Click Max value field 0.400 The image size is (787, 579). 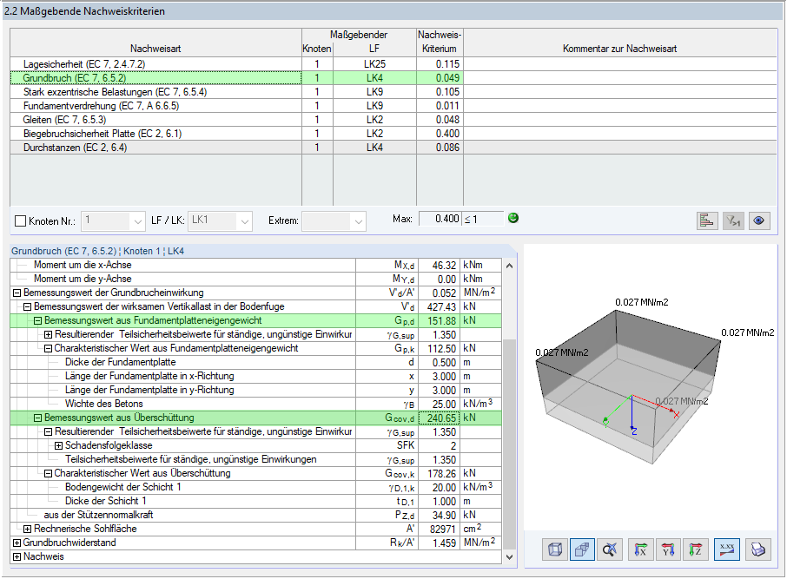[x=440, y=219]
